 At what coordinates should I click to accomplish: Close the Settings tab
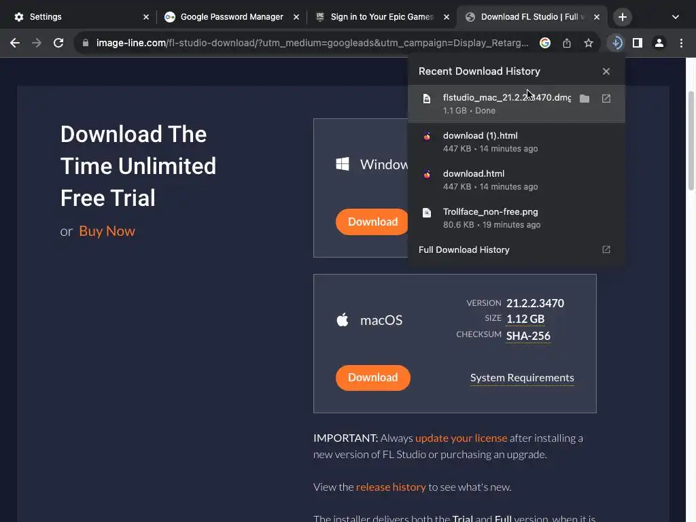pyautogui.click(x=146, y=17)
